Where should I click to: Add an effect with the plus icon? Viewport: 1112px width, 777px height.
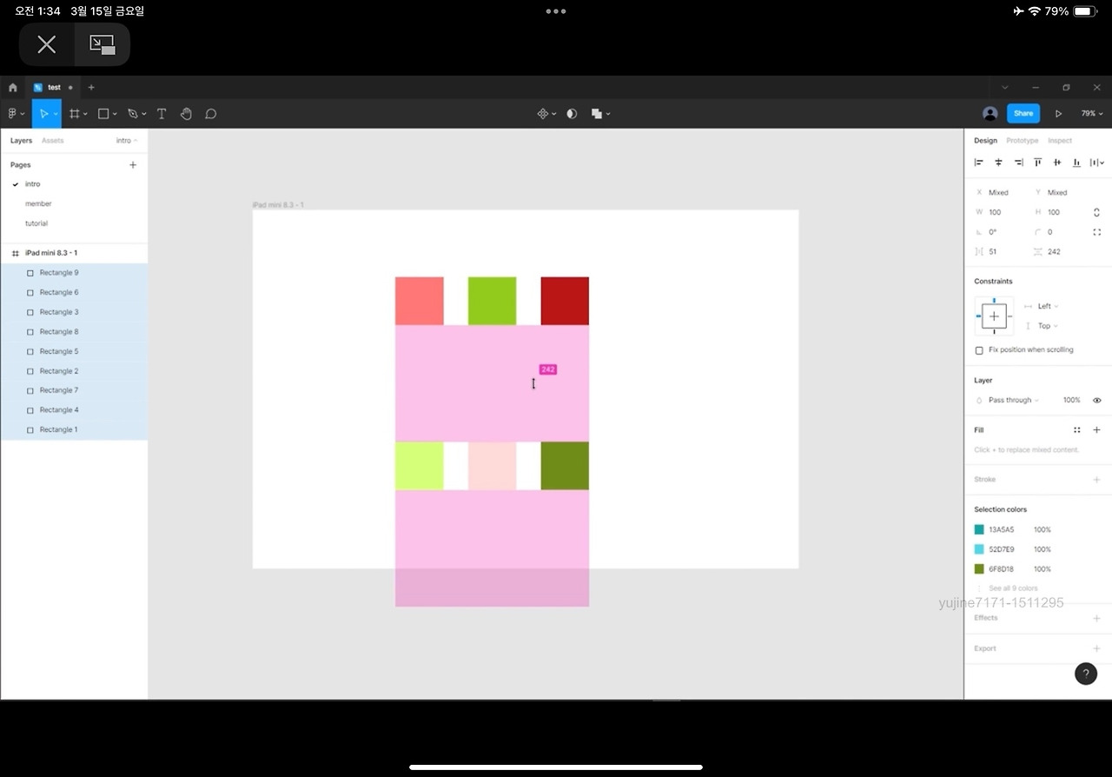pyautogui.click(x=1096, y=618)
